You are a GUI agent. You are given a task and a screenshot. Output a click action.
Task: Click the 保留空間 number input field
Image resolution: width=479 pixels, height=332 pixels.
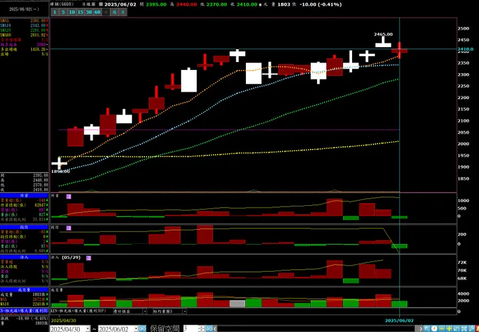pyautogui.click(x=191, y=329)
